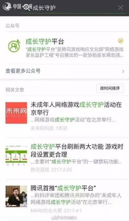Open article 未成年人网络游戏成长守护活动在京举行

coord(76,108)
